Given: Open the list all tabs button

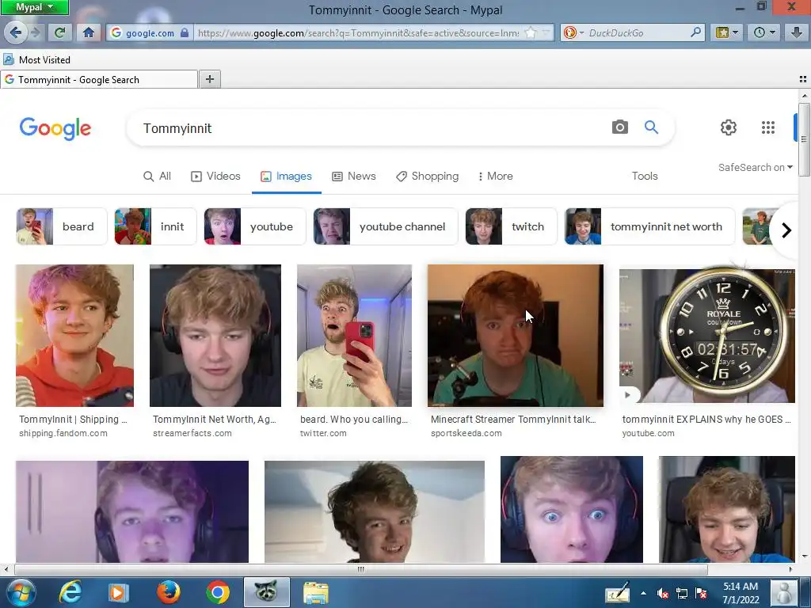Looking at the screenshot, I should 803,79.
